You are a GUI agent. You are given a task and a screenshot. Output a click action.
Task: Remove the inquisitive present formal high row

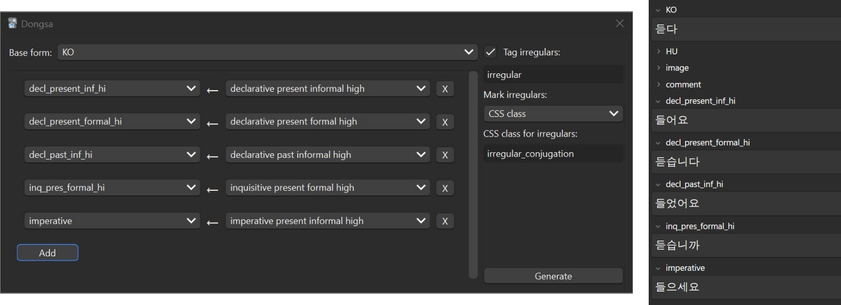[x=445, y=188]
